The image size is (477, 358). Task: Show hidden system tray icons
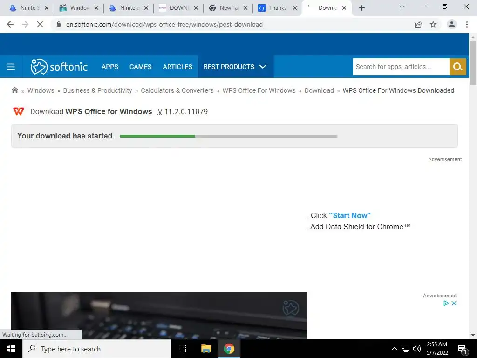point(394,349)
